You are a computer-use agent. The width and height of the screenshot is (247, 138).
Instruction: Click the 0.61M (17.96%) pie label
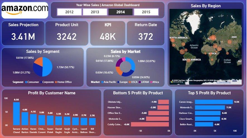25,58
